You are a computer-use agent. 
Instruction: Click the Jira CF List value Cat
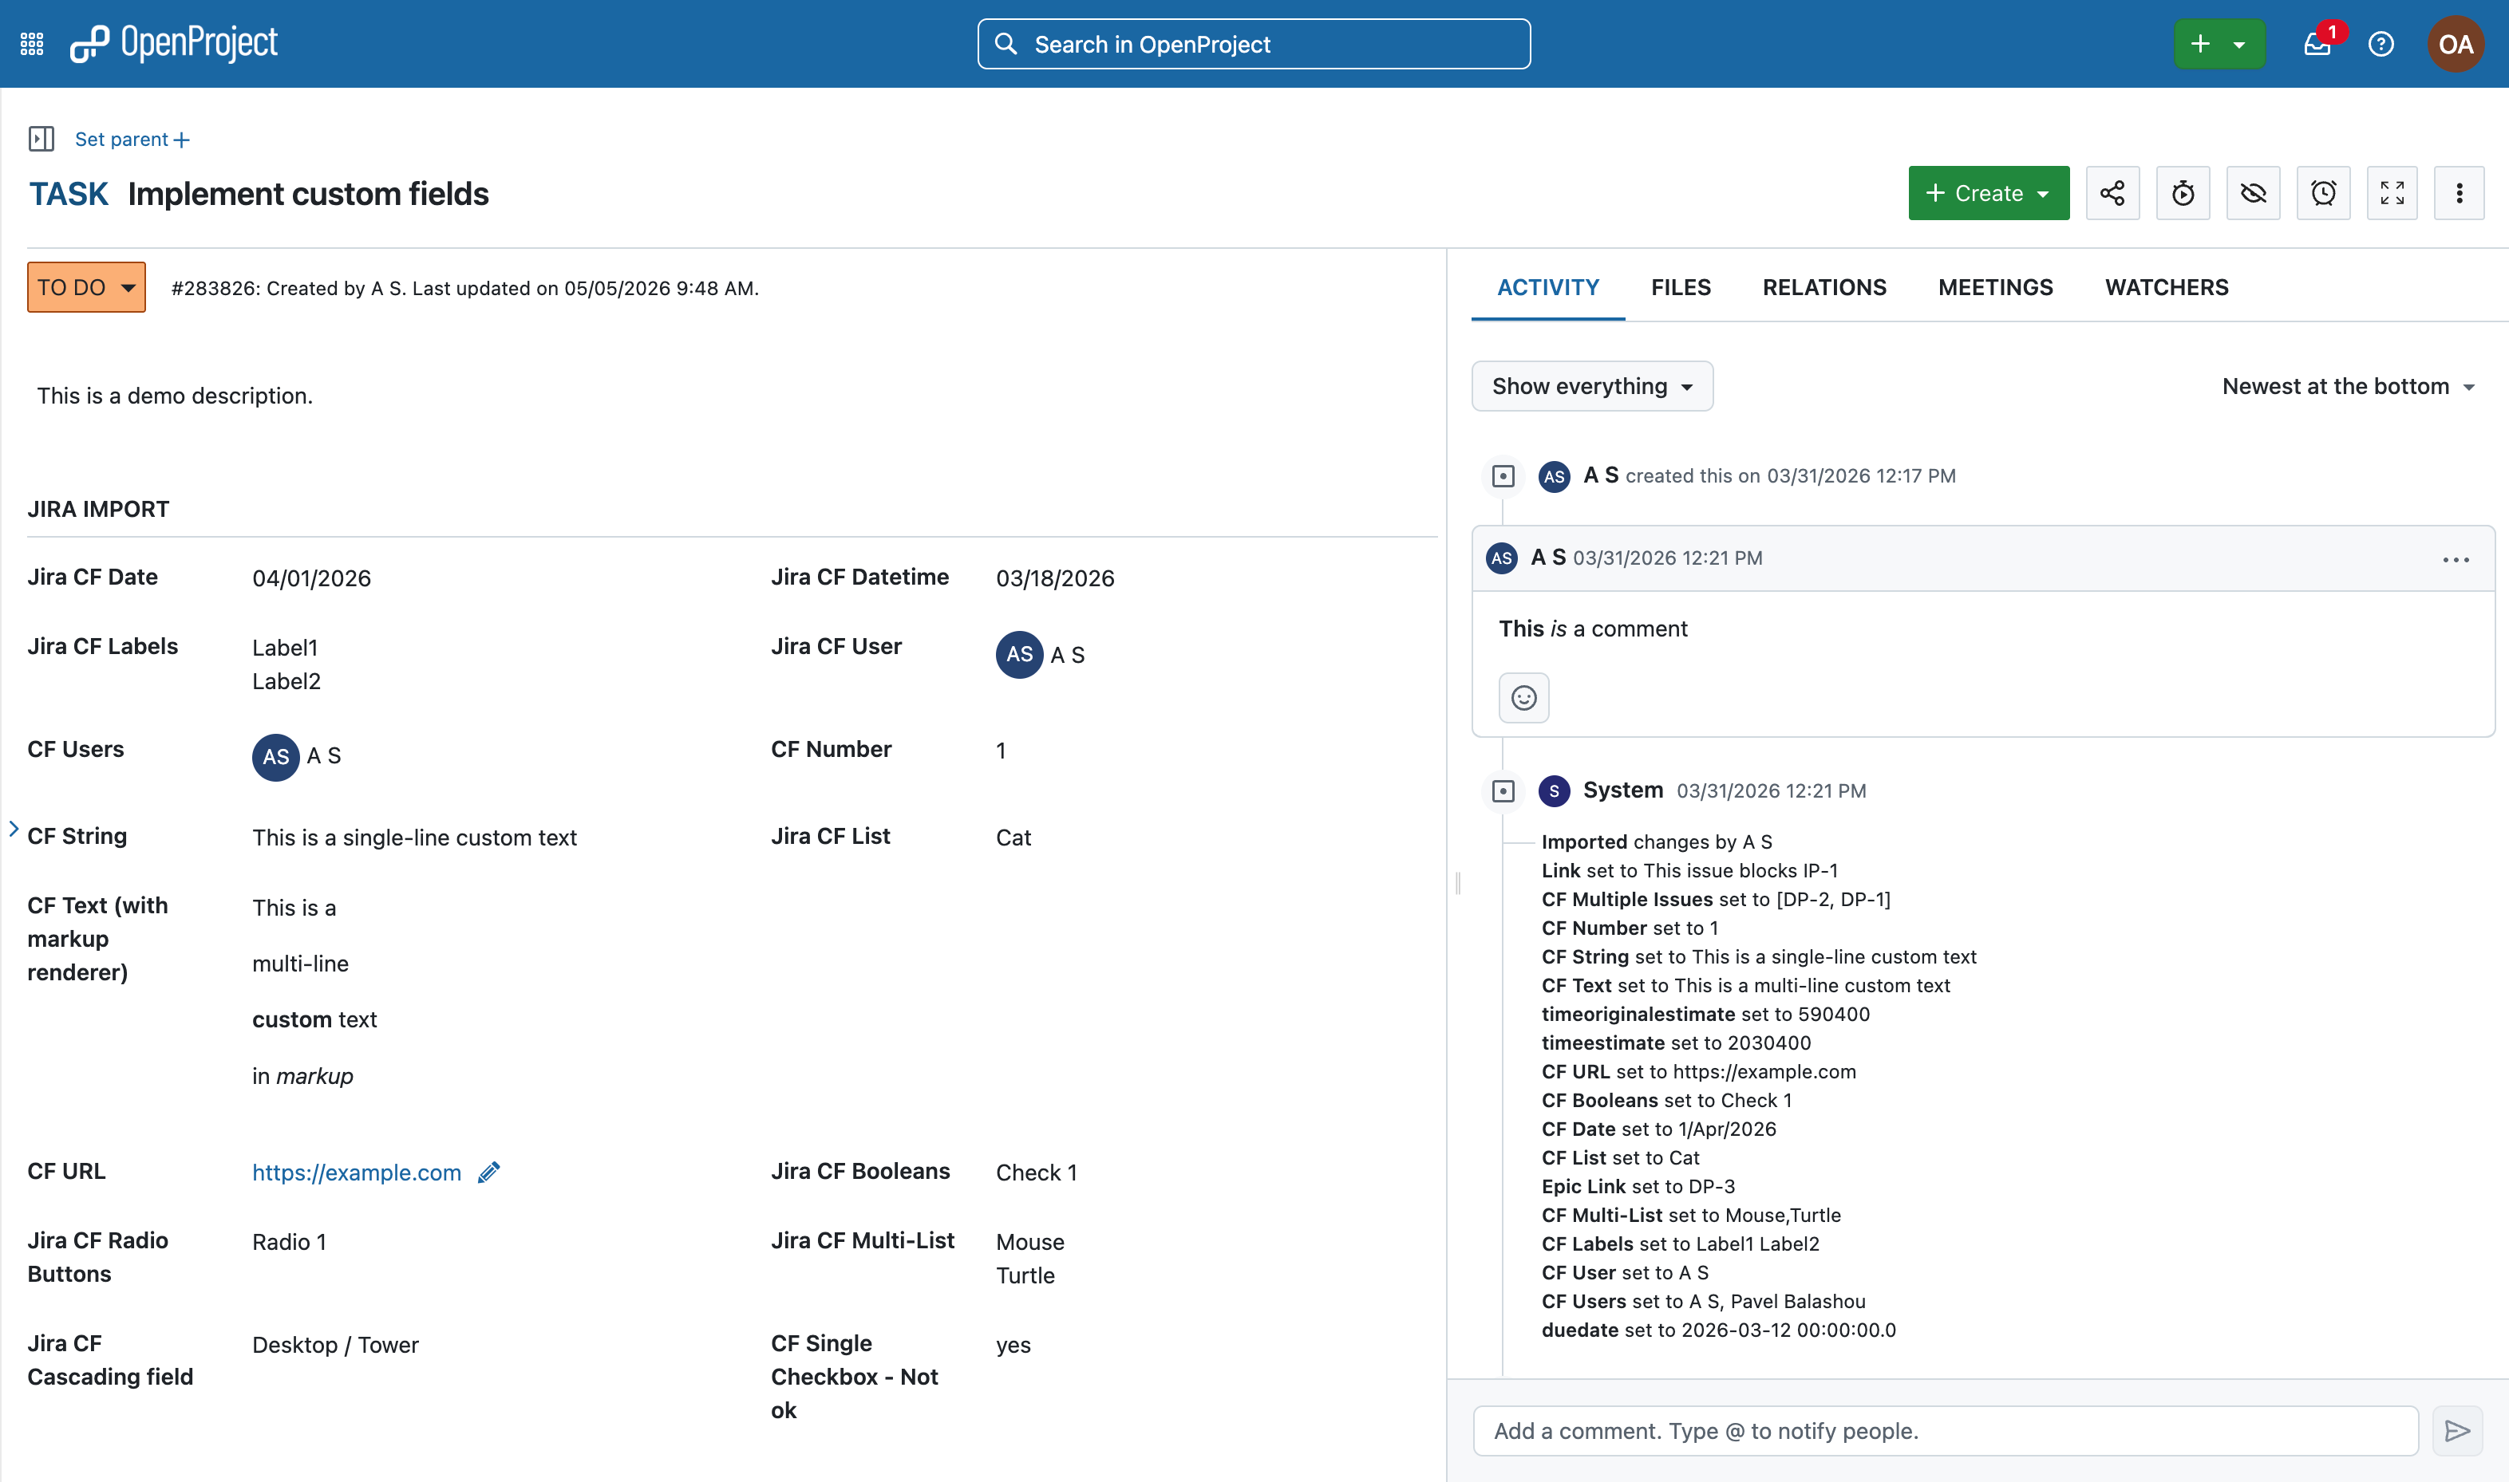tap(1013, 838)
